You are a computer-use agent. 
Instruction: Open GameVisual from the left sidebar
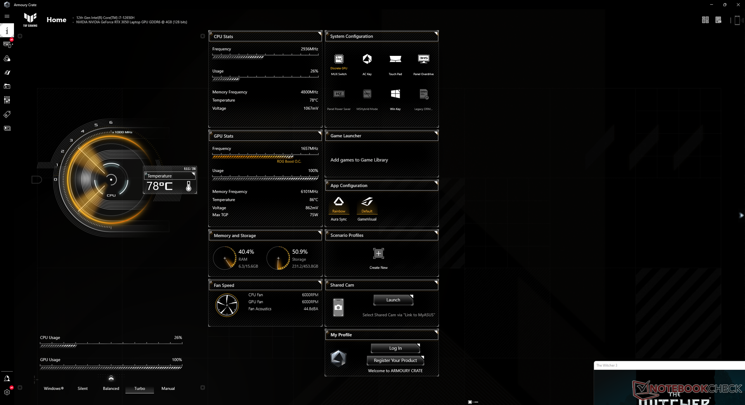[7, 73]
